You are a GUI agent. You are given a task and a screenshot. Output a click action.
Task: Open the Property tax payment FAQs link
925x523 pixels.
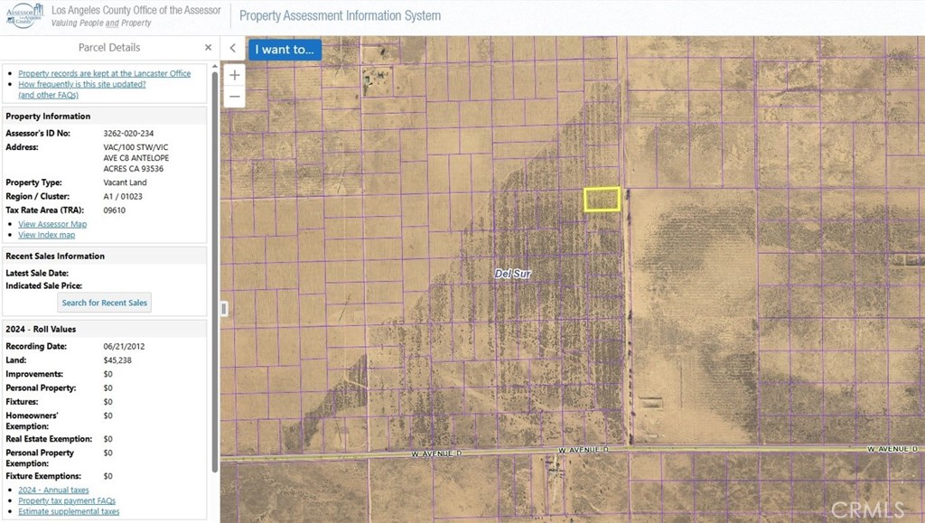click(67, 500)
